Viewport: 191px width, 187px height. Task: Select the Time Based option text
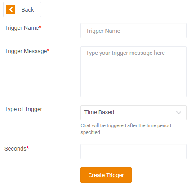[x=99, y=112]
